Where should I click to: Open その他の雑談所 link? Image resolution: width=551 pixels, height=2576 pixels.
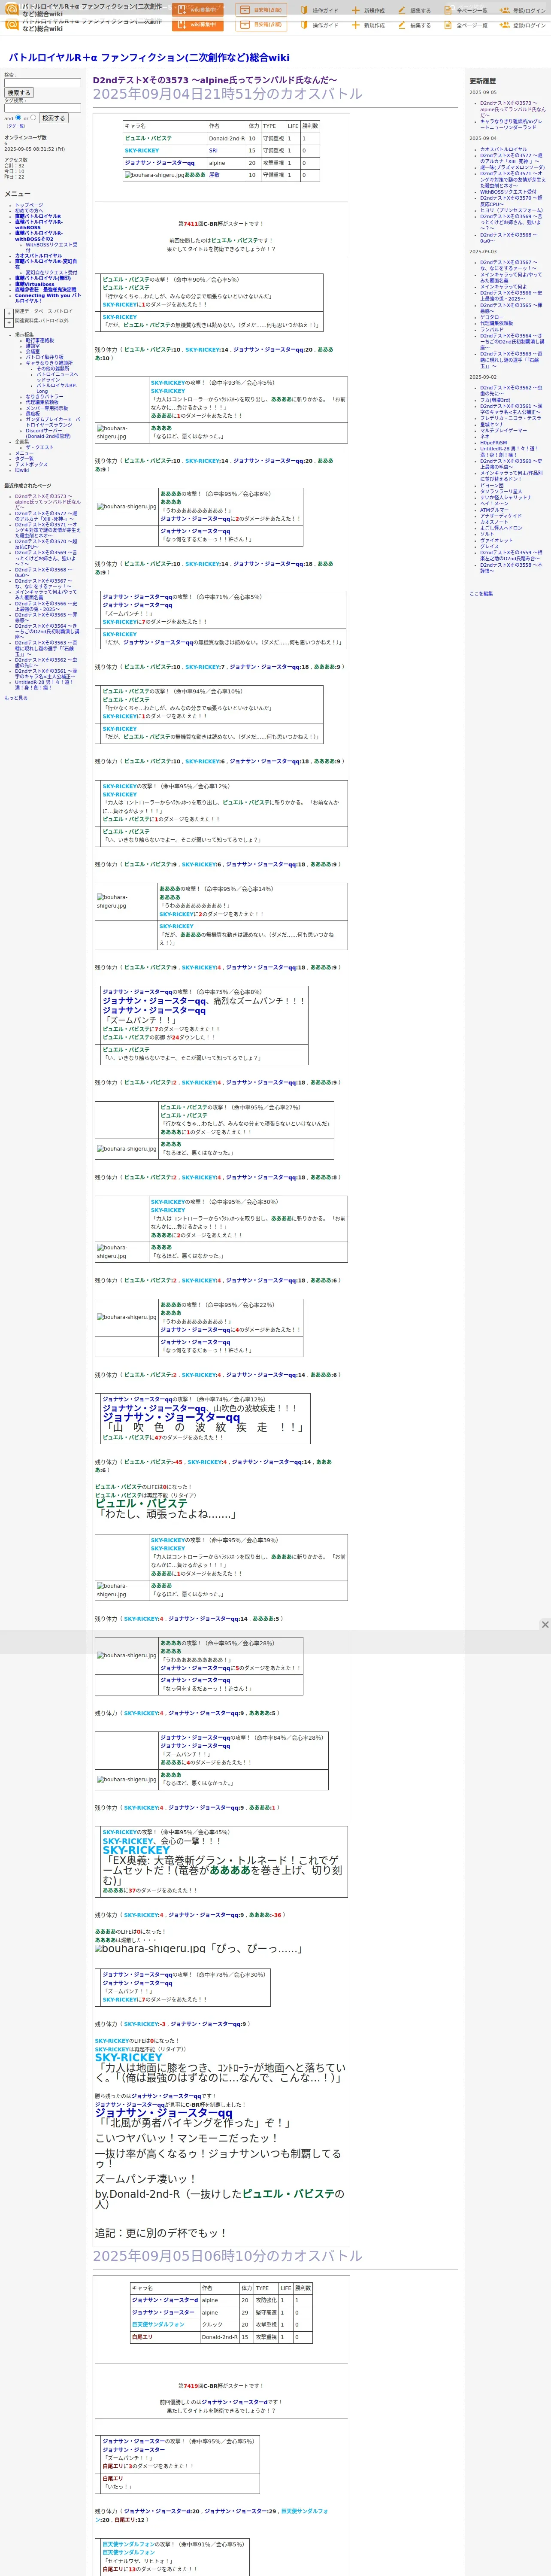coord(53,369)
